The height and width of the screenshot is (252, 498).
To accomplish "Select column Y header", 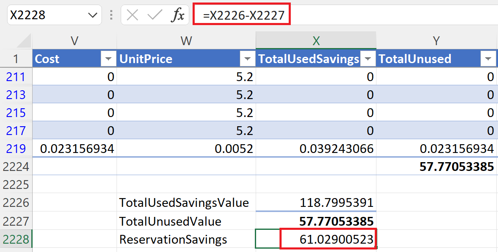I will [x=437, y=41].
